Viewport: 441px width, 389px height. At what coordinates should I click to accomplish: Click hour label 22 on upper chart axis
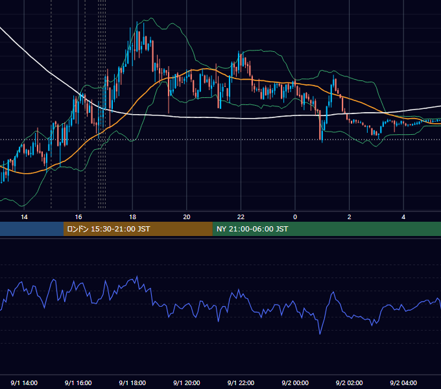pos(241,217)
